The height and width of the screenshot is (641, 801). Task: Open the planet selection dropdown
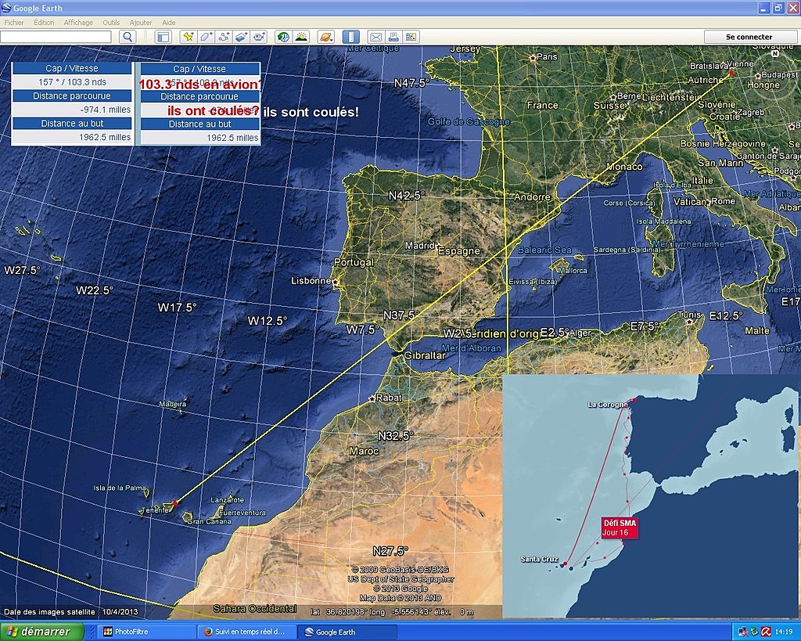[325, 37]
